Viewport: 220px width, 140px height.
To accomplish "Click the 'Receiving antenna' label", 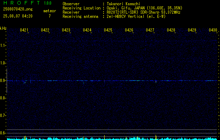I will click(x=80, y=16).
